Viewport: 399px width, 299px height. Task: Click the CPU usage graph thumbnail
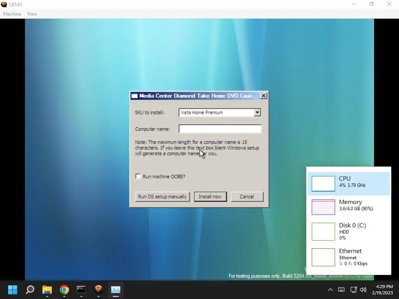(x=323, y=184)
